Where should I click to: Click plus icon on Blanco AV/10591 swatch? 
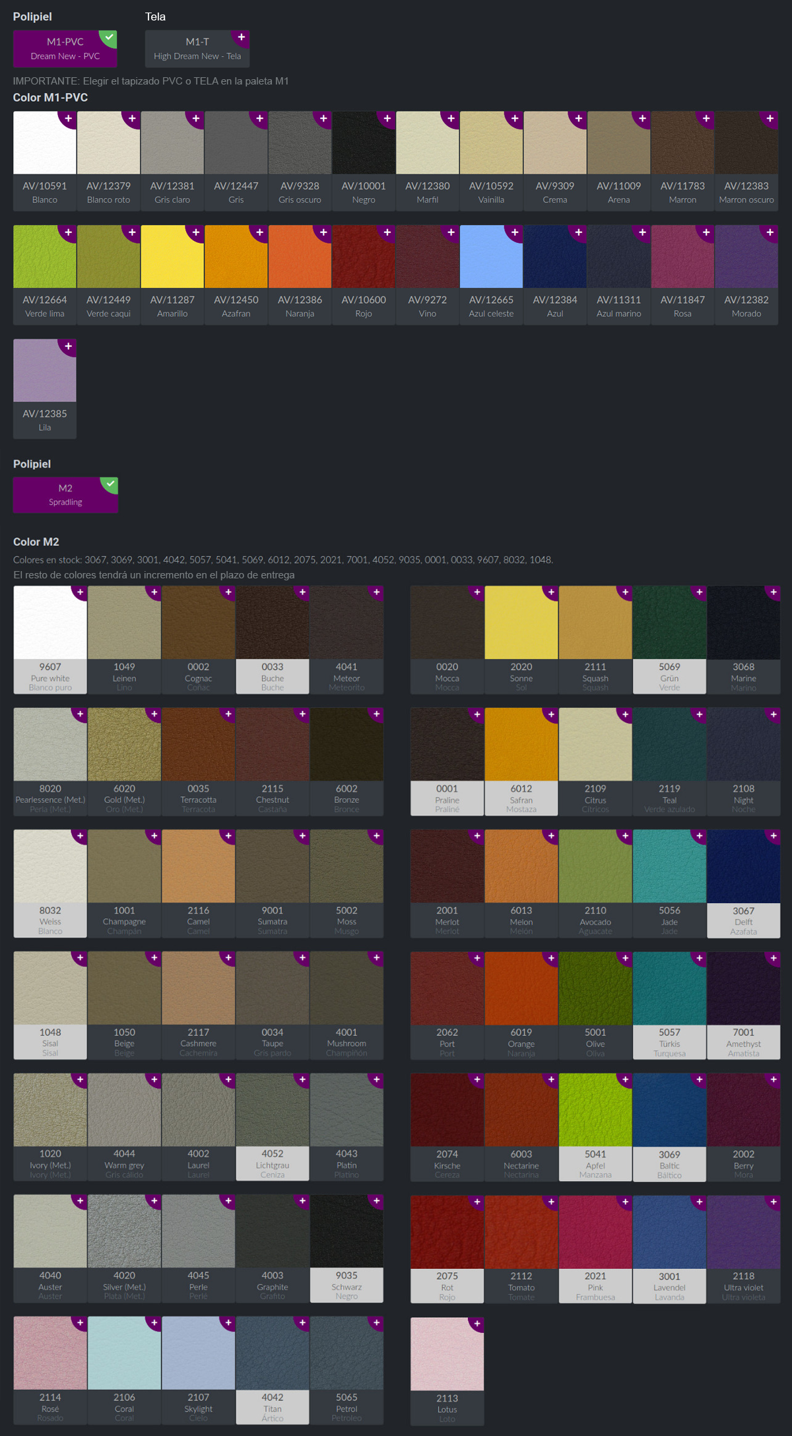click(69, 119)
